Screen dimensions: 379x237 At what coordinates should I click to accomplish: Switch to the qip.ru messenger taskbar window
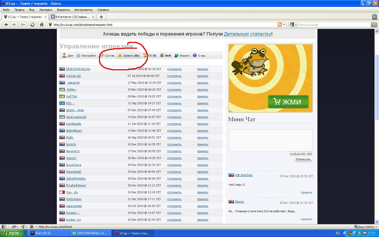(x=91, y=233)
